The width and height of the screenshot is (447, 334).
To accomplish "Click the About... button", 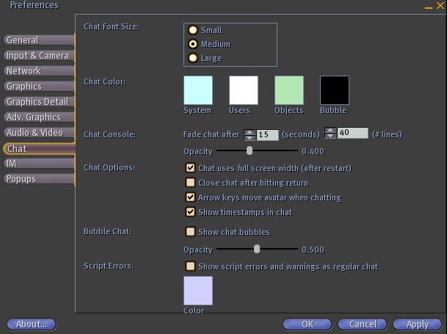I will tap(32, 324).
